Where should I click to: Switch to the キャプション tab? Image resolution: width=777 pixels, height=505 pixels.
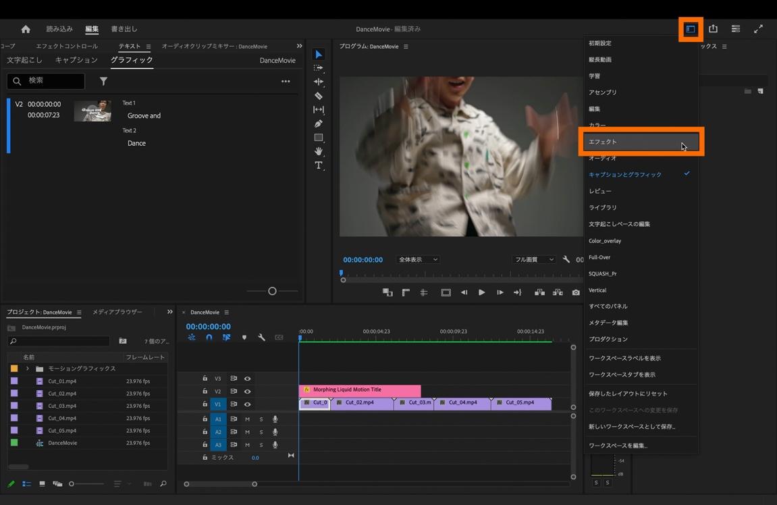click(x=76, y=60)
